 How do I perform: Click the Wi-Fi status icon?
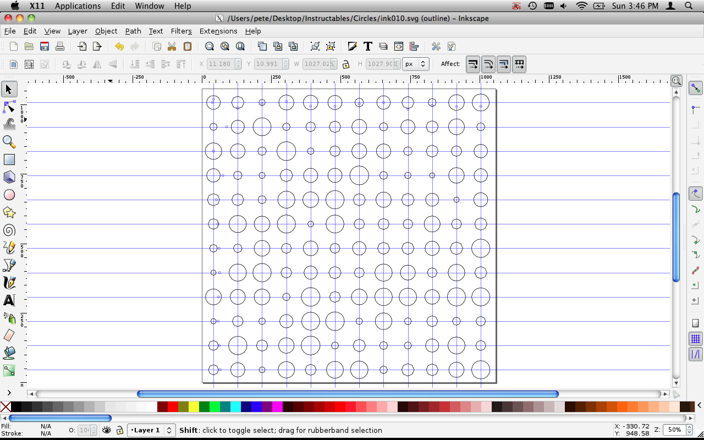coord(581,6)
